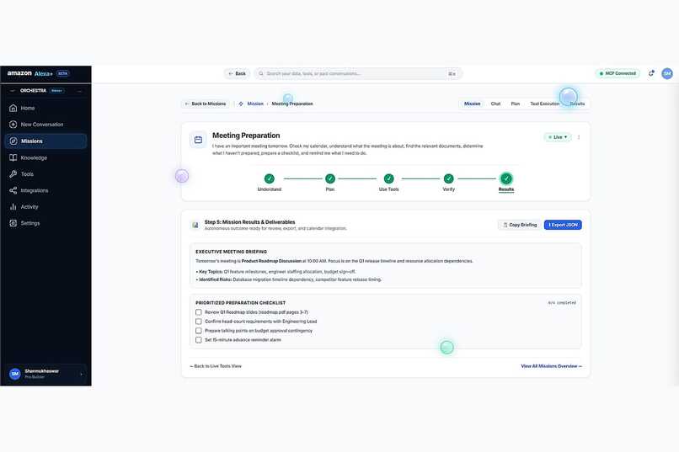The height and width of the screenshot is (452, 679).
Task: Expand the user menu chevron in sidebar footer
Action: point(82,375)
